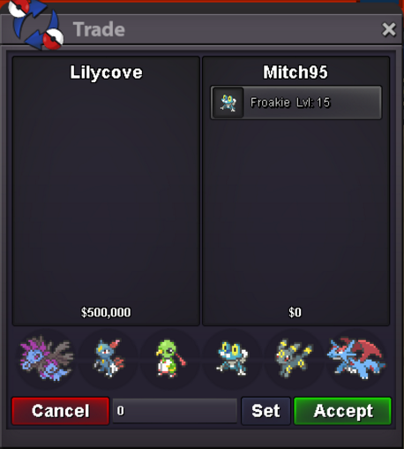Cancel the trade with the red button

61,411
